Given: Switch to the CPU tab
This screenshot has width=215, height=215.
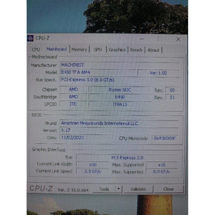Looking at the screenshot, I should click(36, 49).
